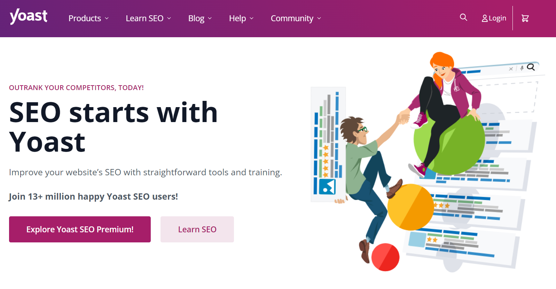
Task: Open the Products menu
Action: tap(88, 18)
